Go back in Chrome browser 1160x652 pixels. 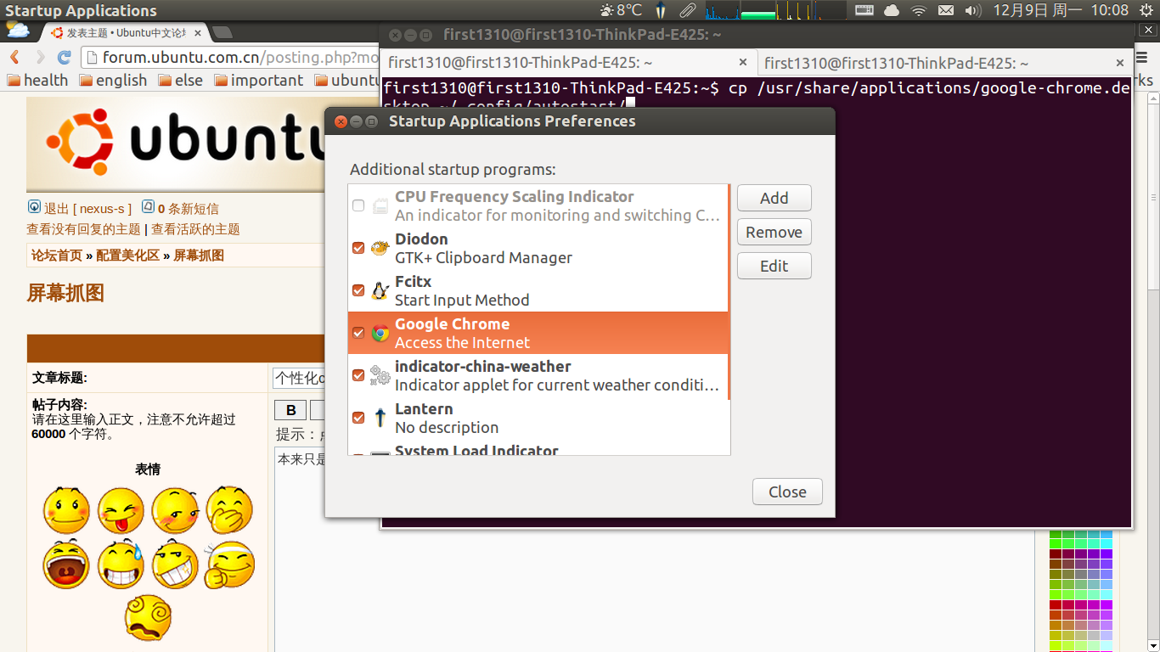tap(14, 57)
